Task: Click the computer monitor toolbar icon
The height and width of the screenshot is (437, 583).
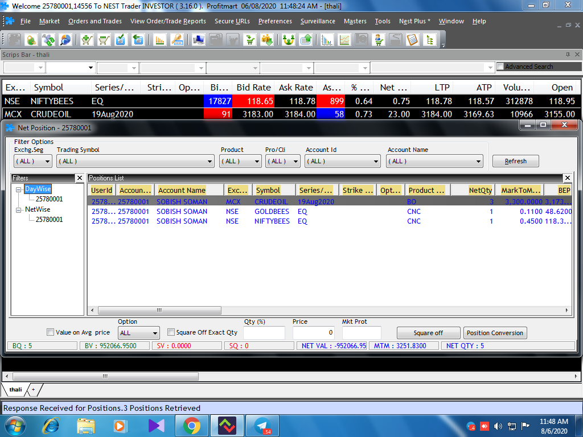Action: (x=198, y=39)
